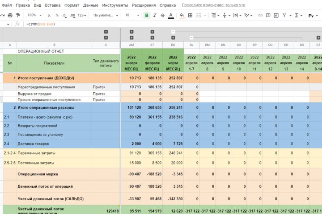Open horizontal align options
The width and height of the screenshot is (322, 214).
click(x=215, y=15)
